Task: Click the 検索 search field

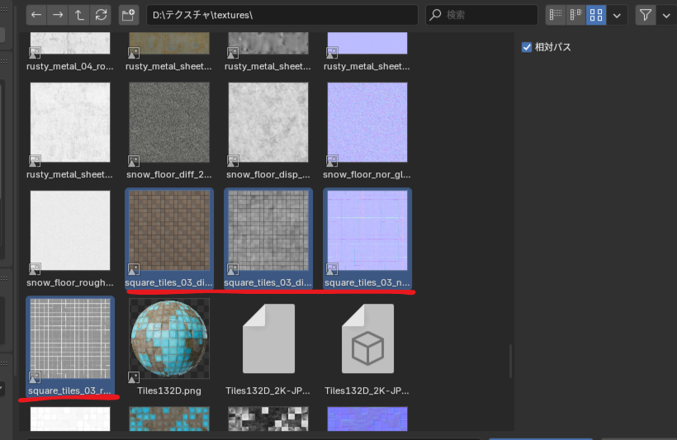Action: tap(482, 15)
